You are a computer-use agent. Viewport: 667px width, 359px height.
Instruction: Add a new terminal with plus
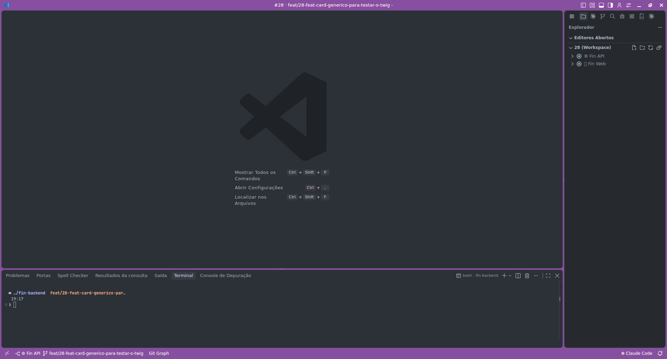click(x=504, y=276)
